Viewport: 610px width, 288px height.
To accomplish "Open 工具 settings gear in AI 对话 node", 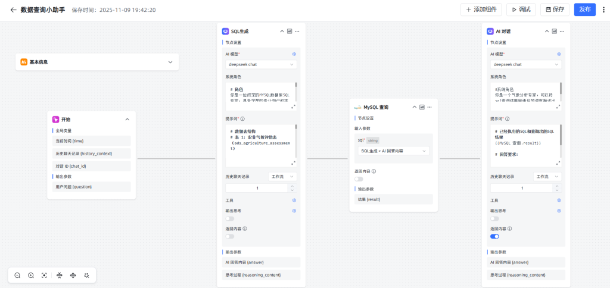I will tap(559, 200).
